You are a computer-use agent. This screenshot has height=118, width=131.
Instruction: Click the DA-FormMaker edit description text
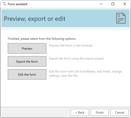tap(85, 74)
